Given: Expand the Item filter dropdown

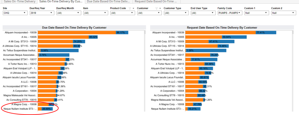Looking at the screenshot, I should [95, 13].
